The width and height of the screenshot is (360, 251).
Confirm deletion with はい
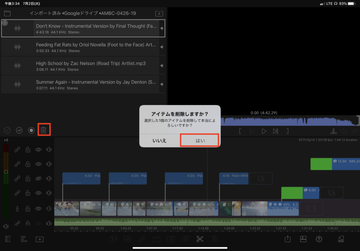pos(200,140)
